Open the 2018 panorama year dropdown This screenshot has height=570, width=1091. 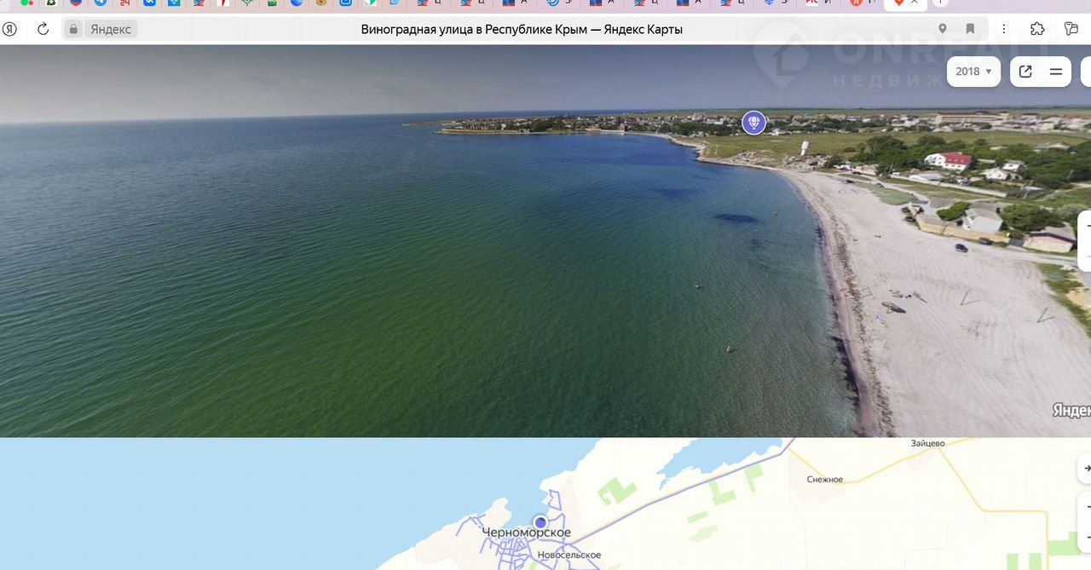pyautogui.click(x=973, y=72)
